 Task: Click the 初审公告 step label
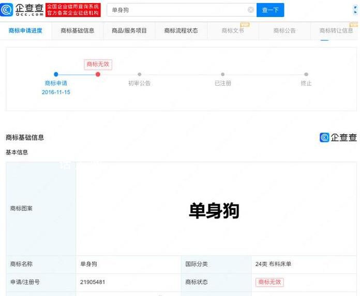click(x=139, y=83)
